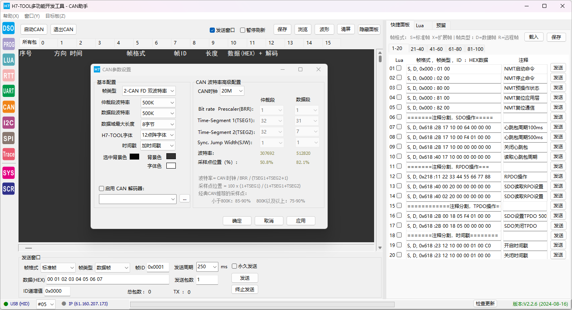The height and width of the screenshot is (310, 572).
Task: Pick the 选中背景色 black swatch
Action: (134, 157)
